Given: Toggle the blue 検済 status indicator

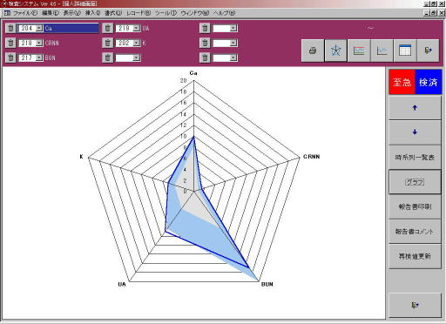Looking at the screenshot, I should tap(429, 82).
